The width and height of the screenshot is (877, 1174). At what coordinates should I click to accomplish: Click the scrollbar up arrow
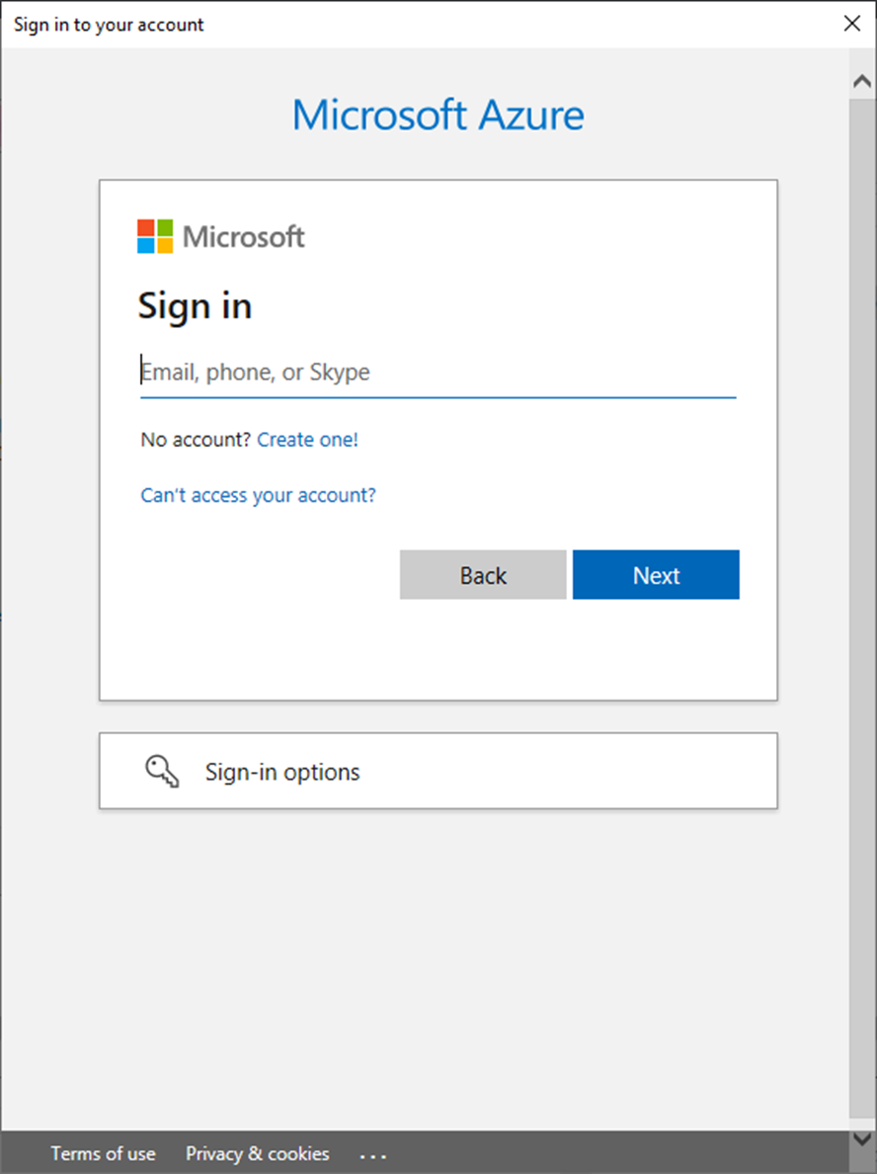tap(862, 81)
